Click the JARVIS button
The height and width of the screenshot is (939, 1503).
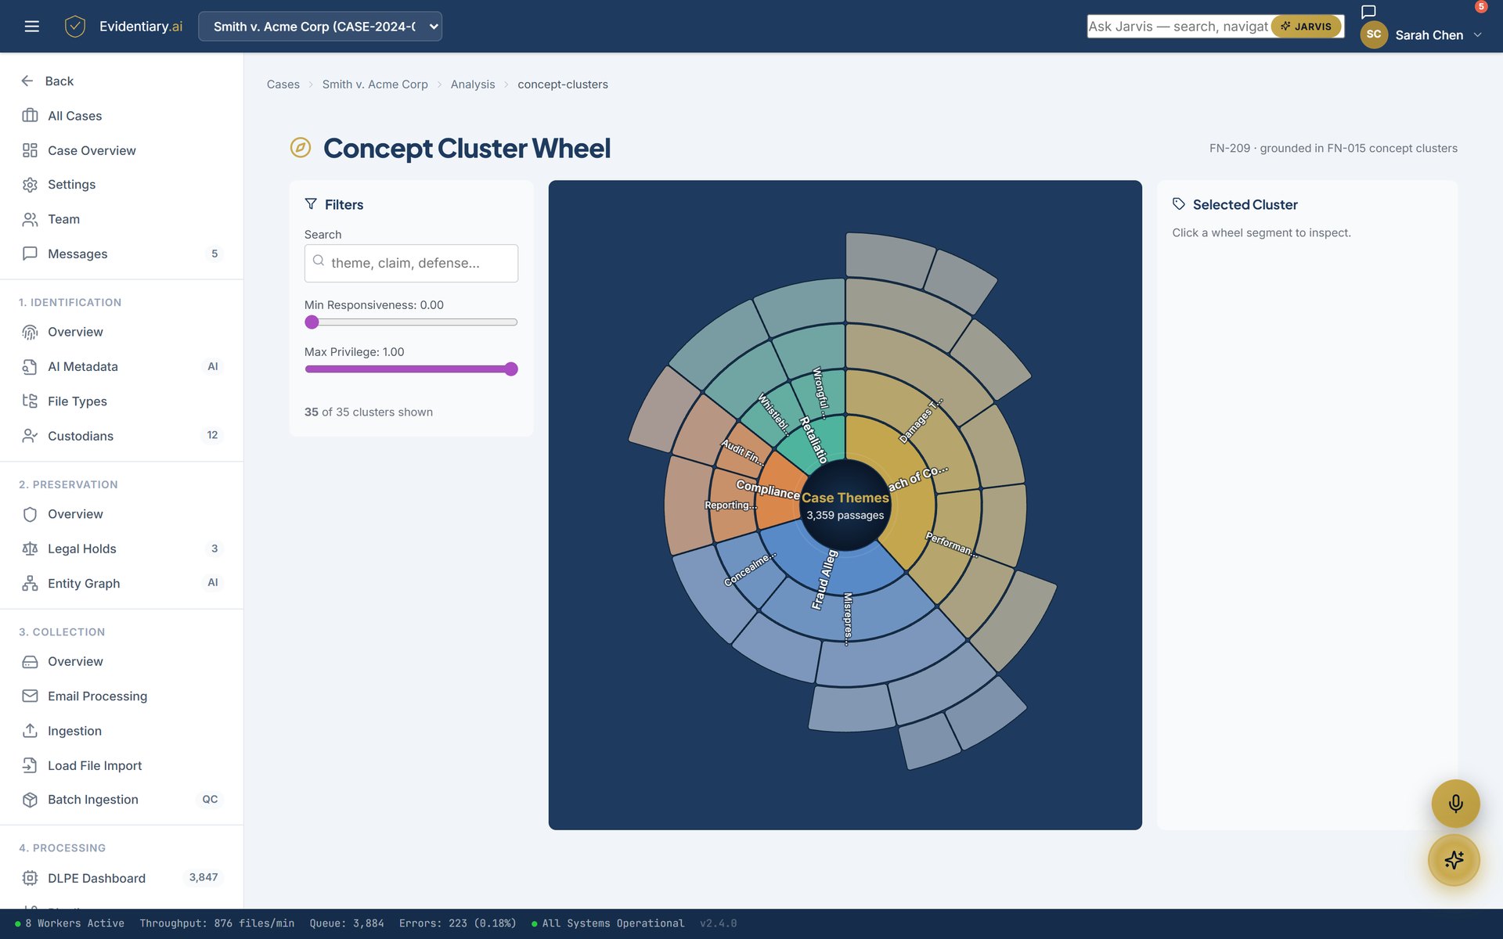1306,27
